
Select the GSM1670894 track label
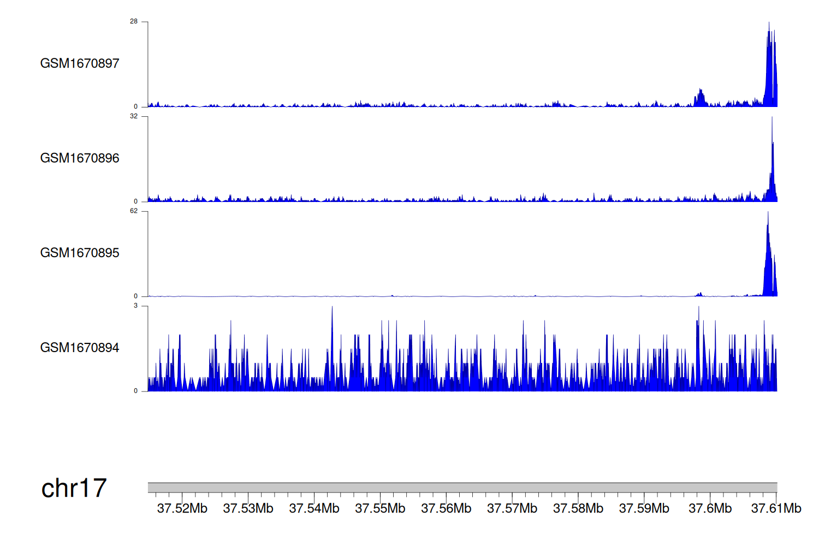point(80,348)
